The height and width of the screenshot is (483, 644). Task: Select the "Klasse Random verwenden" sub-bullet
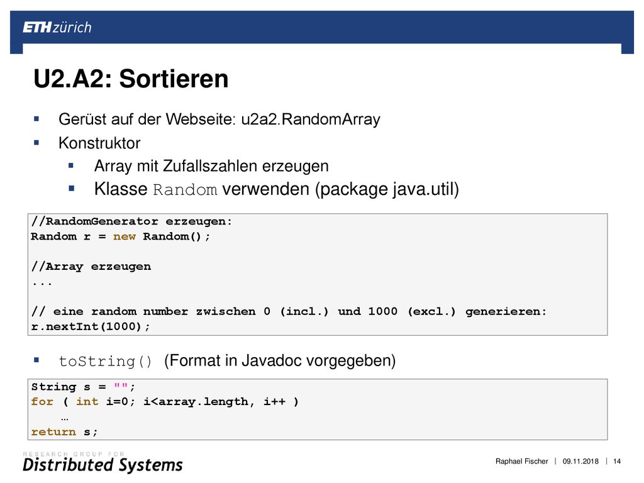click(277, 190)
